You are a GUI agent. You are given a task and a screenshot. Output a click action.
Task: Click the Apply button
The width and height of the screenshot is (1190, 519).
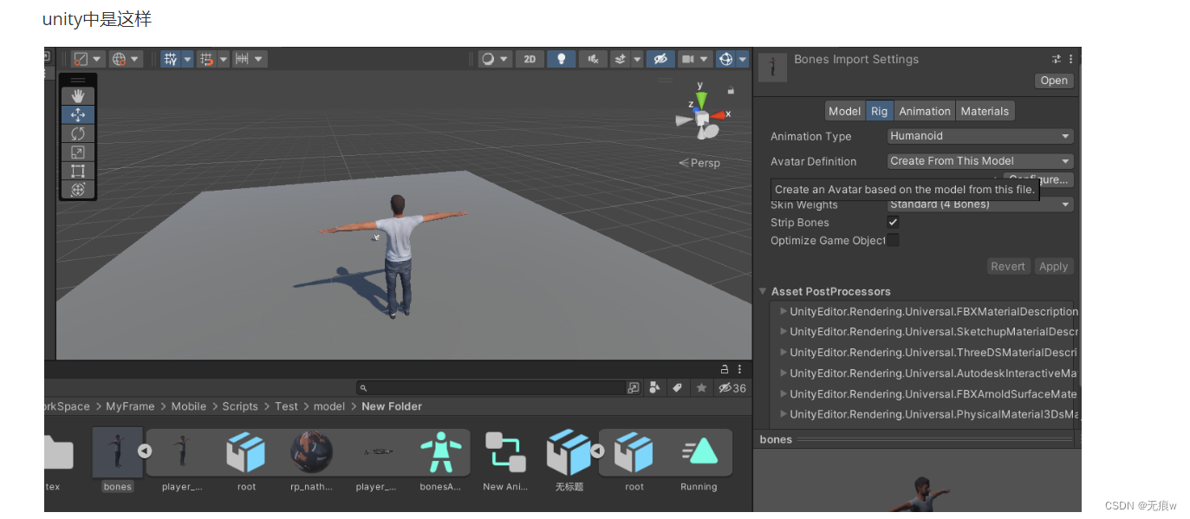[1053, 266]
